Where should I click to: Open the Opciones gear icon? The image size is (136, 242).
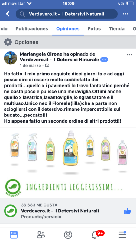pyautogui.click(x=8, y=42)
